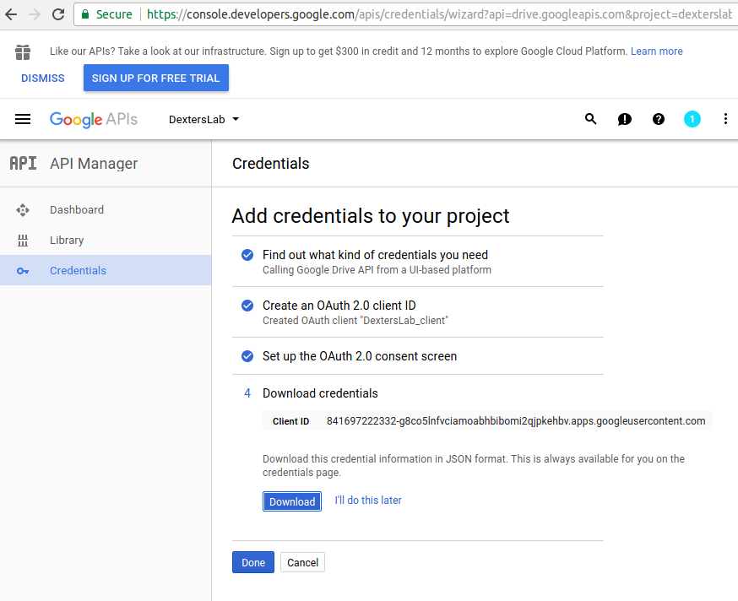
Task: Expand step Find out what kind of credentials
Action: click(375, 255)
